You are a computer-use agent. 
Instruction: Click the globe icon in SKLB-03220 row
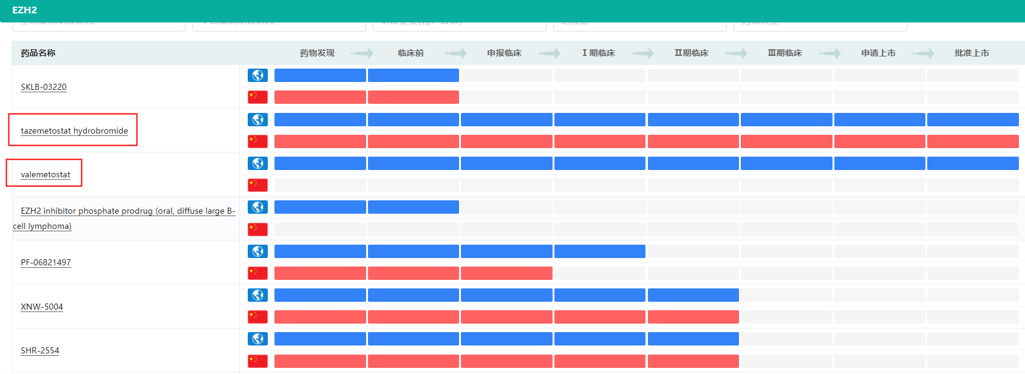click(x=257, y=75)
